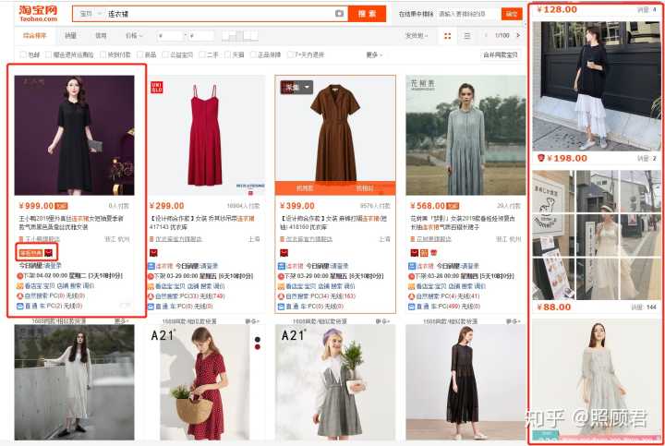Image resolution: width=665 pixels, height=446 pixels.
Task: Open the brown shirt dress product thumbnail
Action: coord(334,135)
